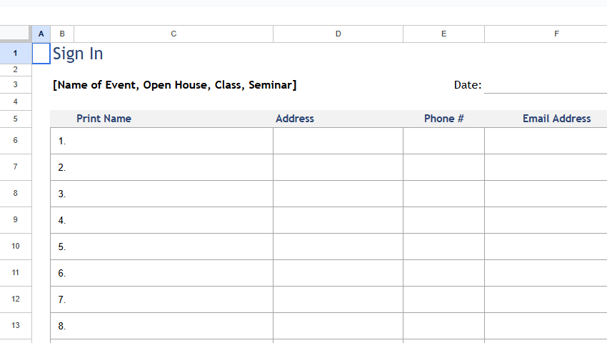607x343 pixels.
Task: Select row 10 header
Action: (x=16, y=246)
